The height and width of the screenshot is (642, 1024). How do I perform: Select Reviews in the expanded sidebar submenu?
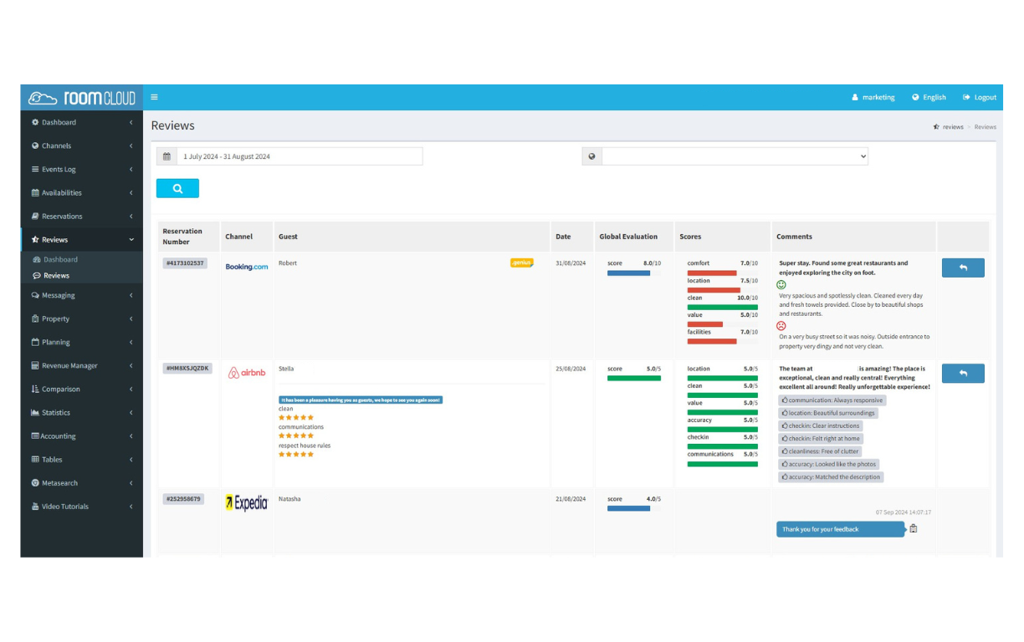pyautogui.click(x=55, y=275)
